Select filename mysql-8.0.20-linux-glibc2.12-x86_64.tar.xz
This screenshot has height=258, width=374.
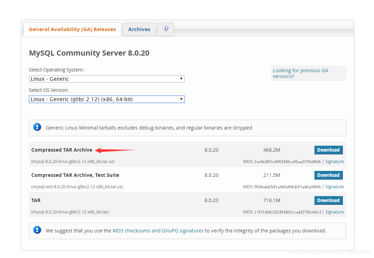click(73, 161)
